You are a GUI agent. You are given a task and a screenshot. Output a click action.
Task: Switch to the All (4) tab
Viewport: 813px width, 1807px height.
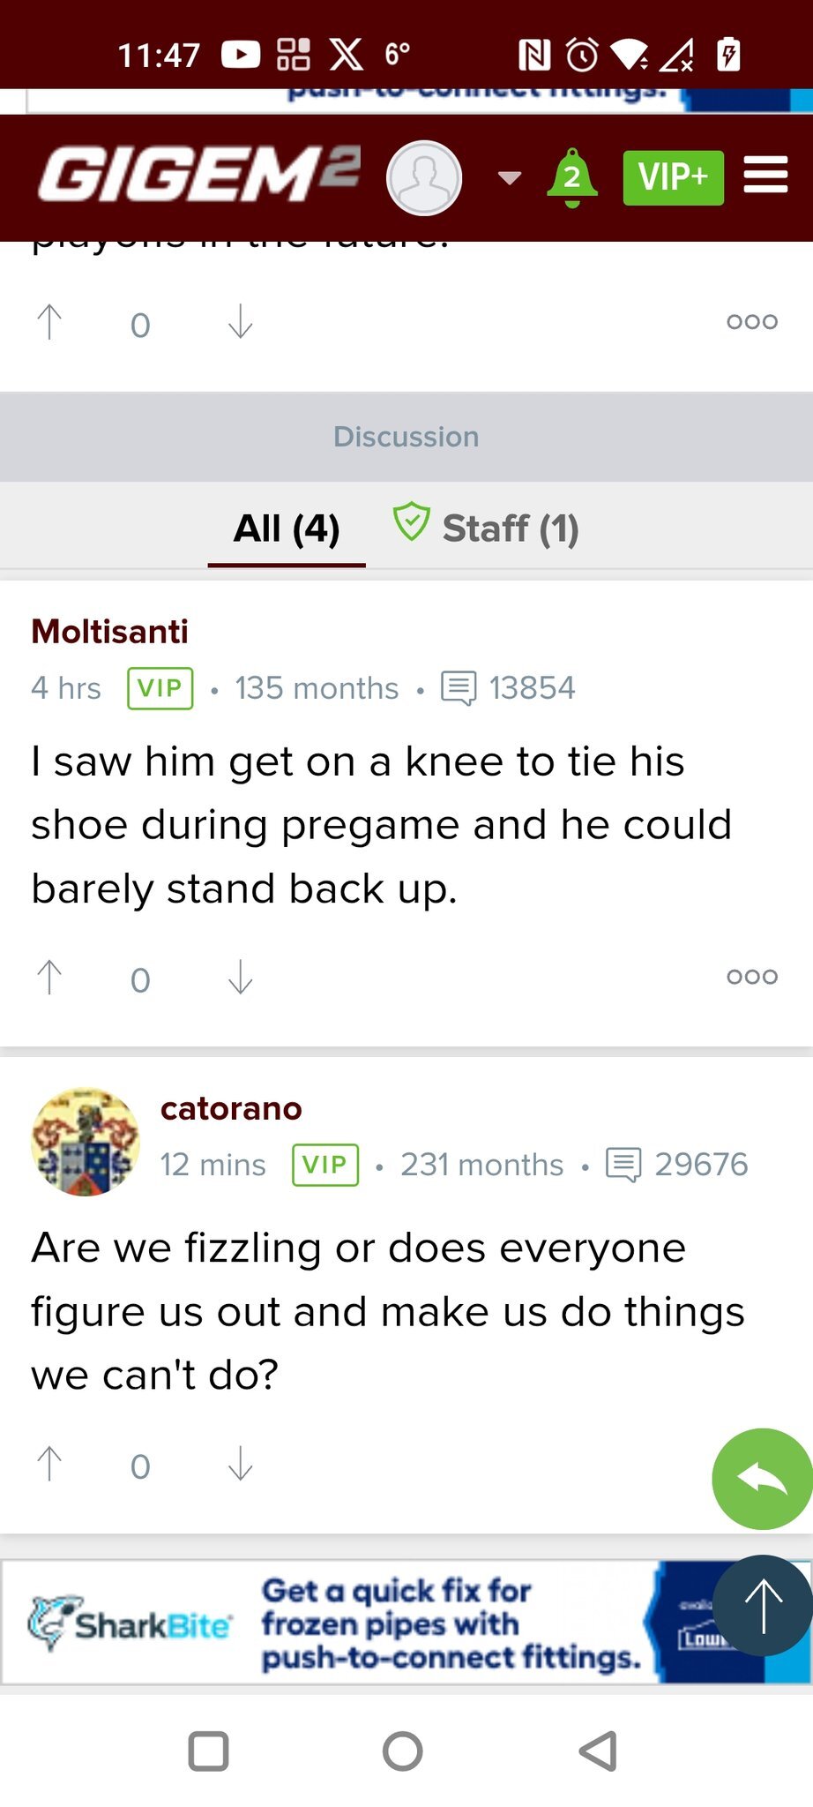click(x=287, y=529)
